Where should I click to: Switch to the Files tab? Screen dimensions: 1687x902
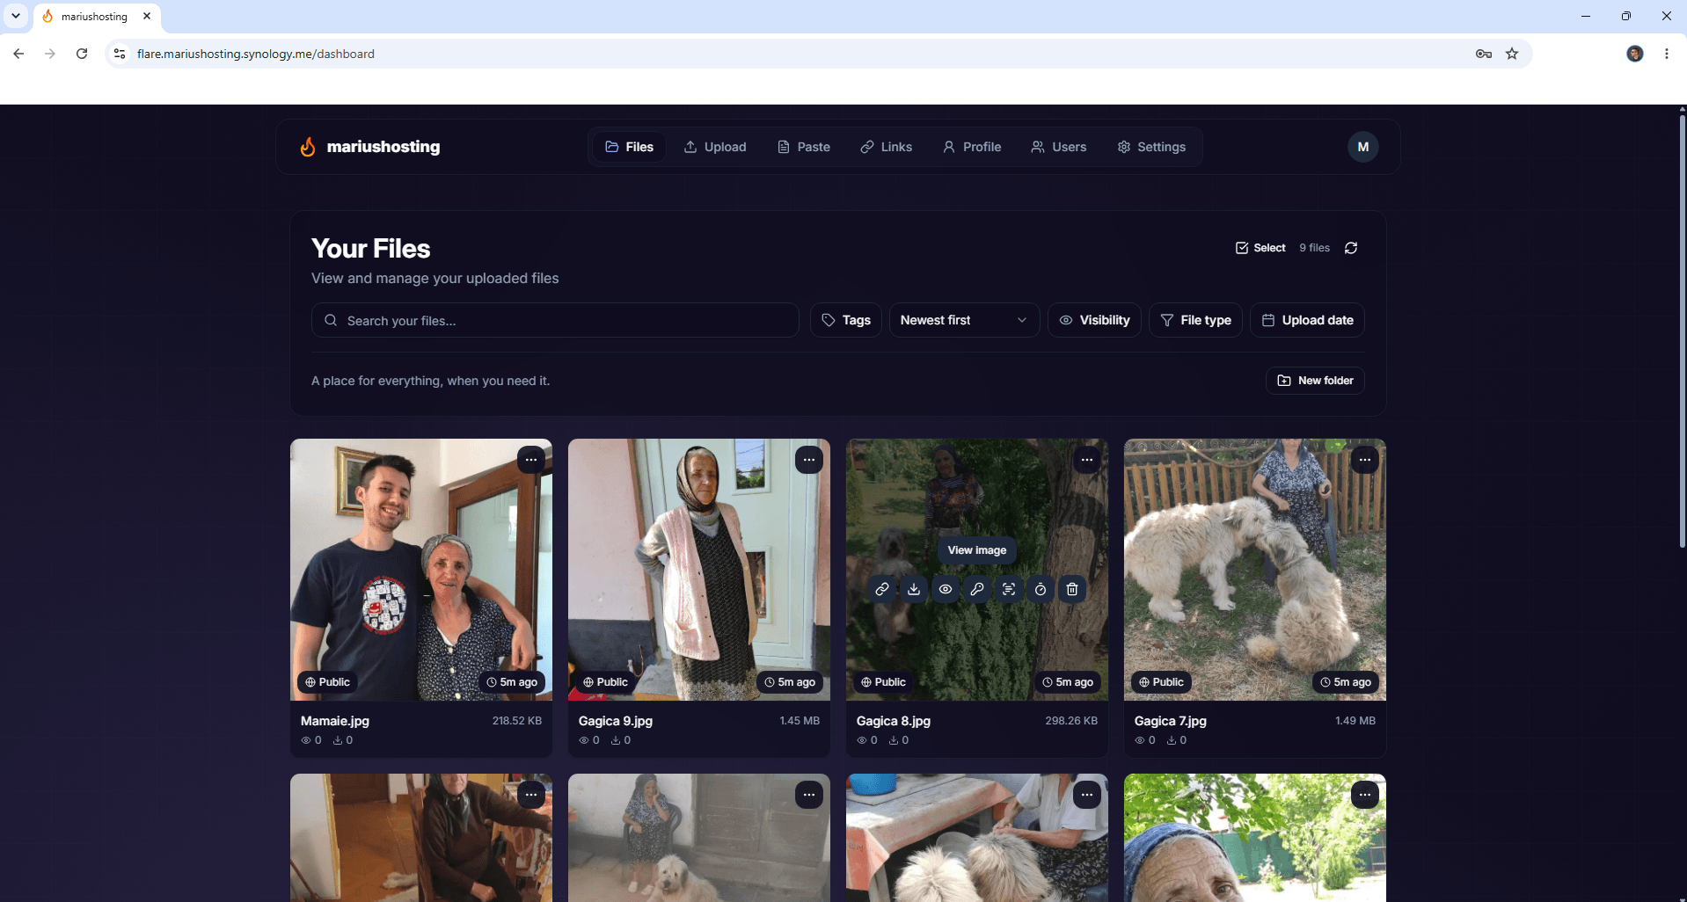click(x=630, y=147)
